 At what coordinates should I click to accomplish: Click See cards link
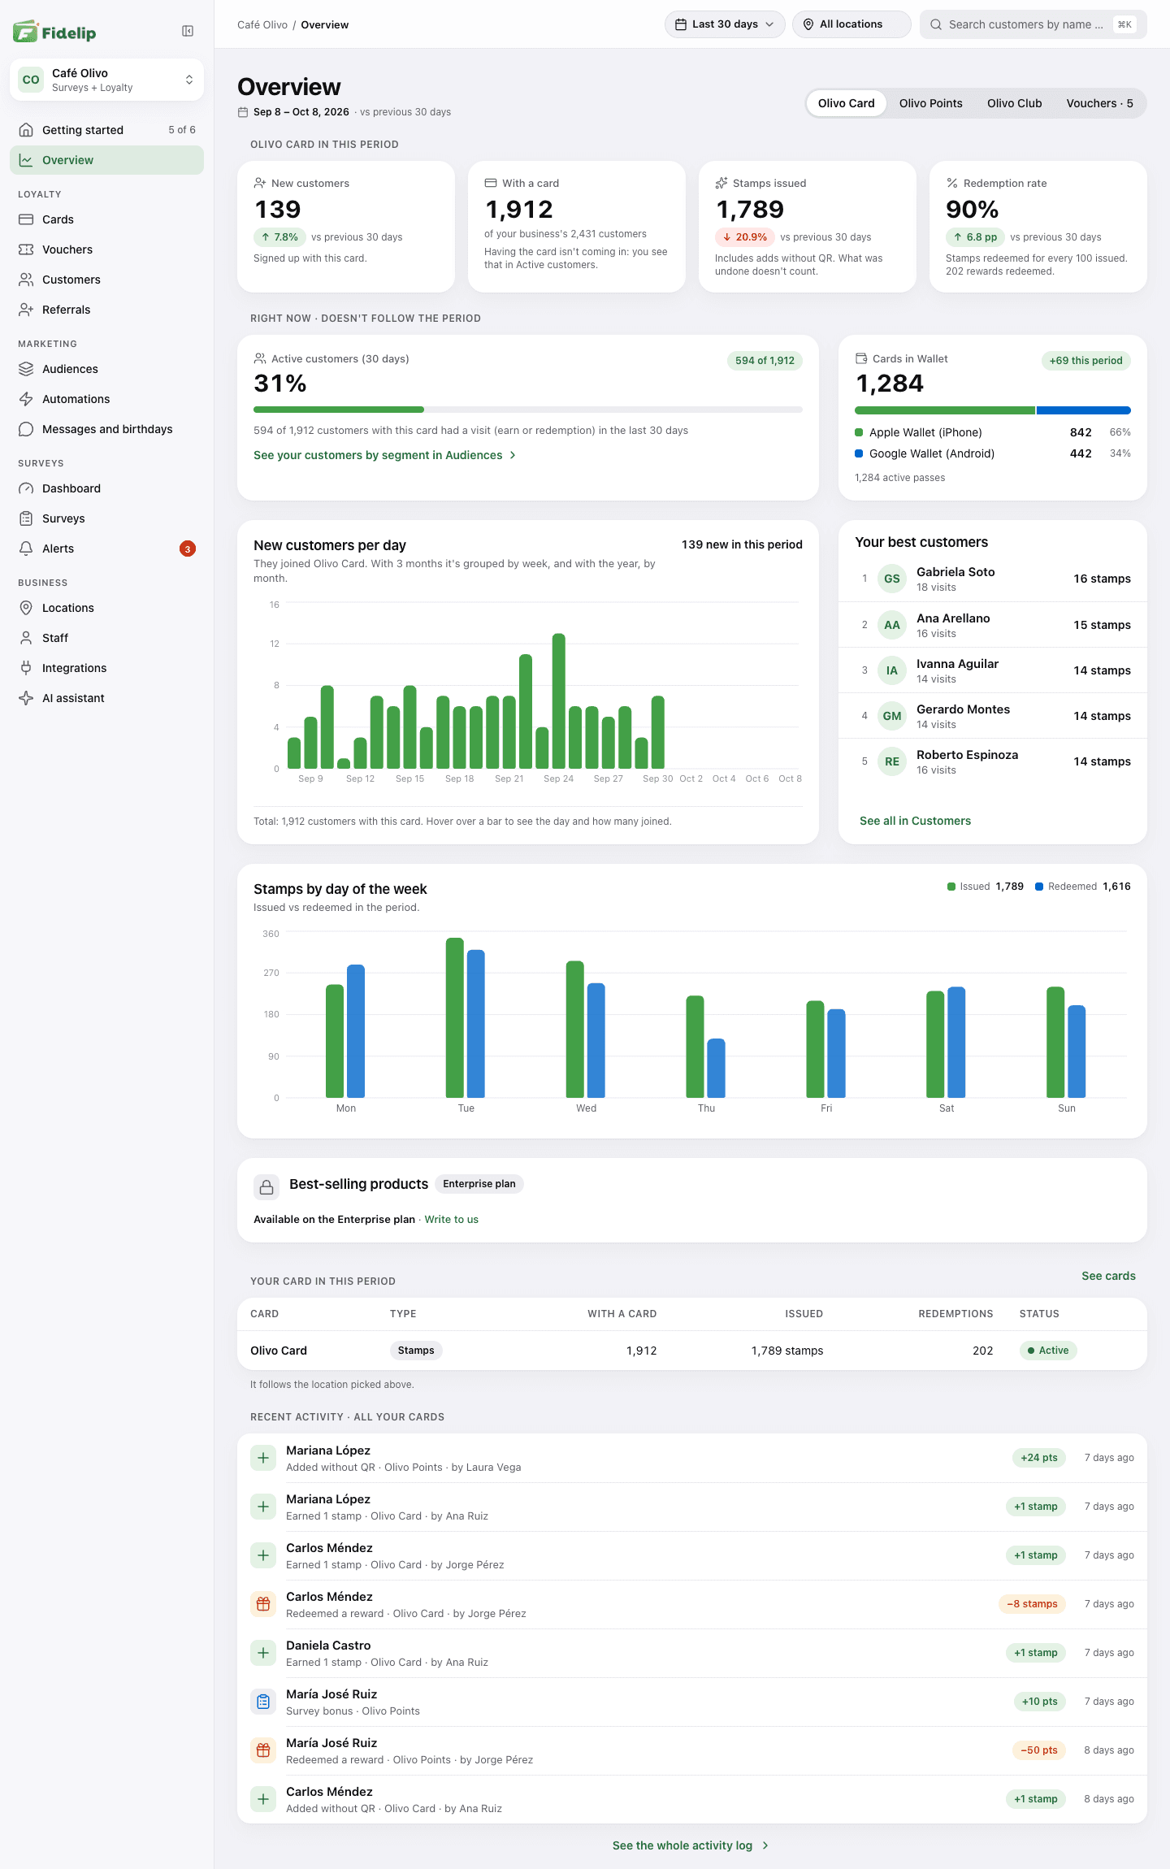click(x=1108, y=1276)
